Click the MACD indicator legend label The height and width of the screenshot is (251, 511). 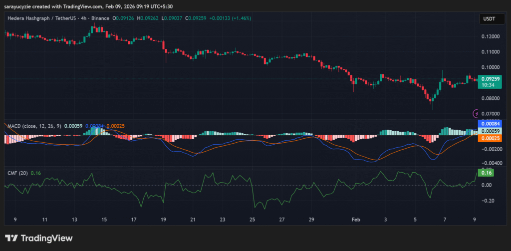pos(33,126)
